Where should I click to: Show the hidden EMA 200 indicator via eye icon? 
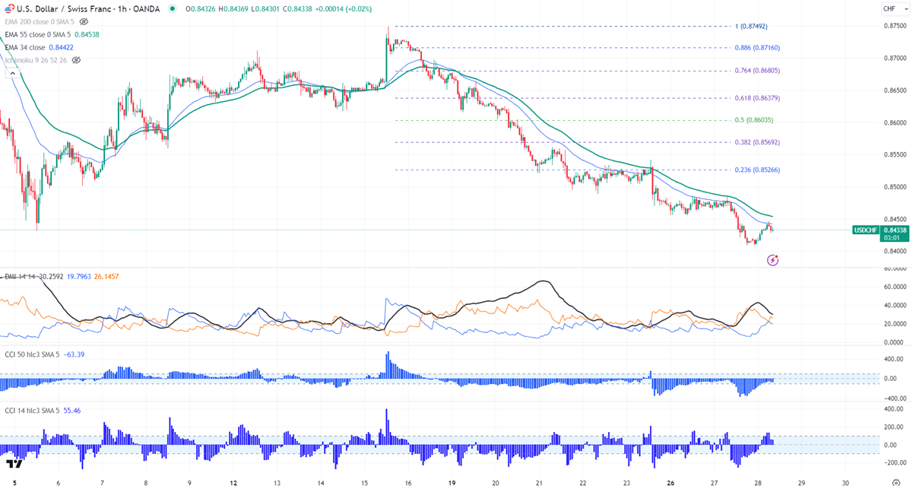(84, 22)
